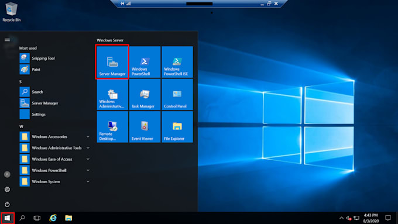Open the Start menu power options
Viewport: 398px width, 224px height.
7,204
